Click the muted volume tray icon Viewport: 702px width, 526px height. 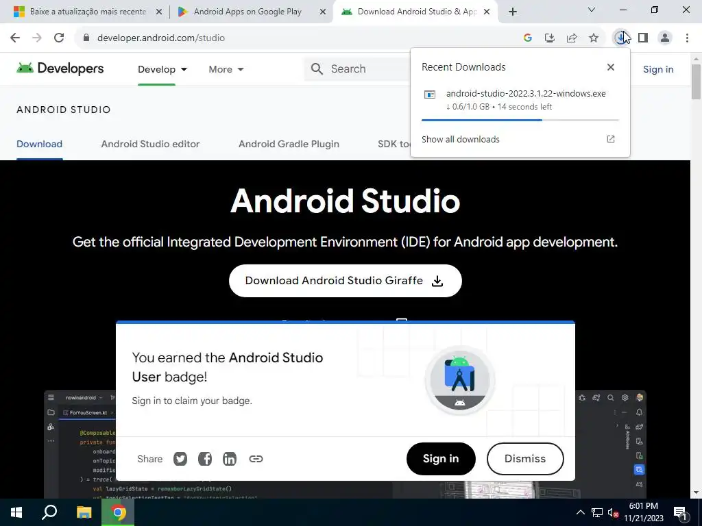pos(612,512)
